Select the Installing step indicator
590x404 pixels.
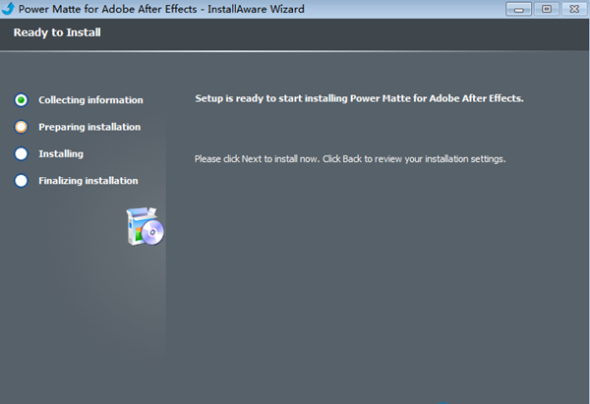pyautogui.click(x=21, y=154)
